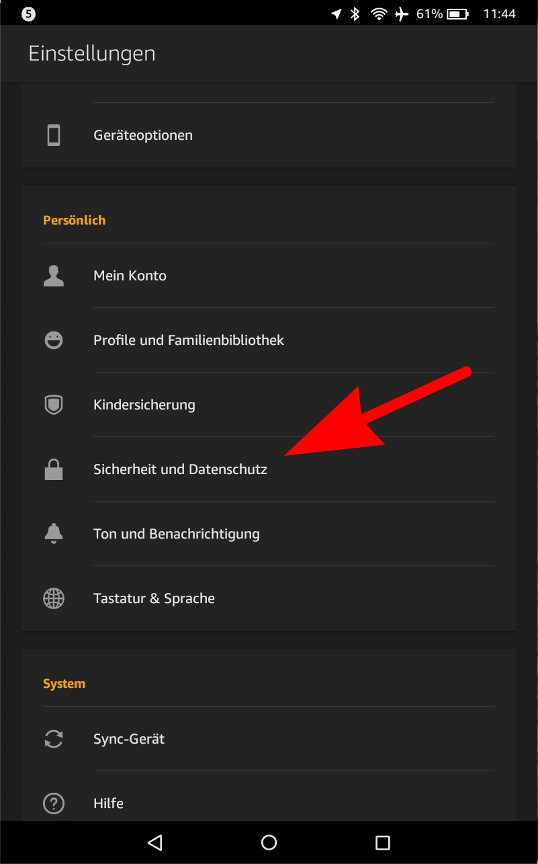The width and height of the screenshot is (538, 864).
Task: Tap the padlock icon for Sicherheit
Action: point(54,469)
